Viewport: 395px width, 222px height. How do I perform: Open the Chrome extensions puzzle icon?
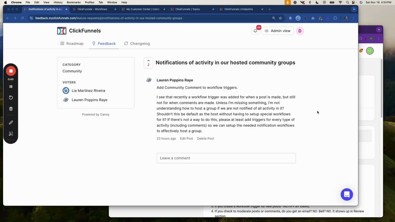tap(335, 18)
